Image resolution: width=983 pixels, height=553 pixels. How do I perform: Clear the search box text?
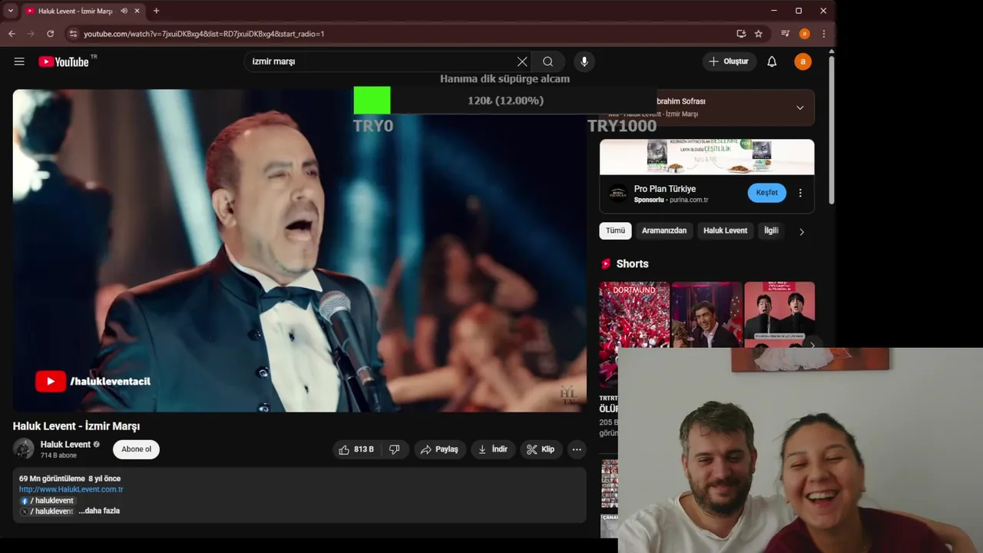click(x=522, y=61)
